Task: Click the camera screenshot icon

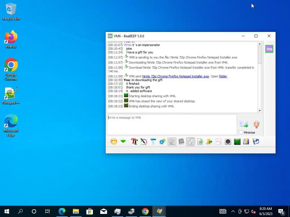Action: coord(228,142)
